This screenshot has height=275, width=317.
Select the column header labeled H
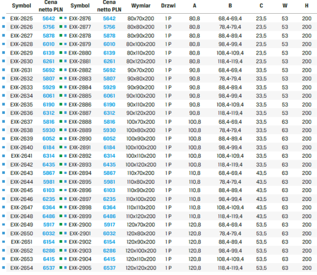pos(307,6)
